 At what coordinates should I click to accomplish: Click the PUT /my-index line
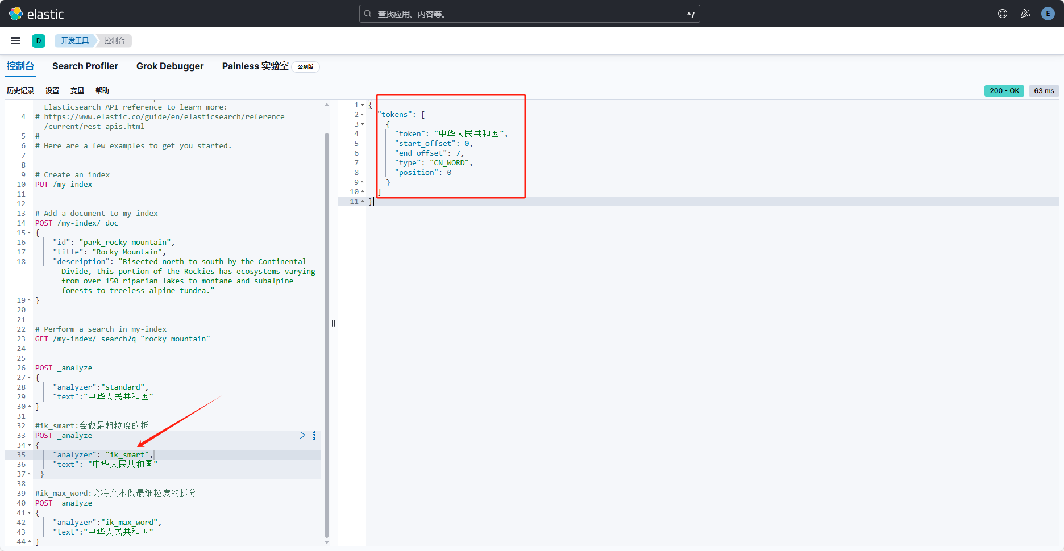(x=64, y=185)
